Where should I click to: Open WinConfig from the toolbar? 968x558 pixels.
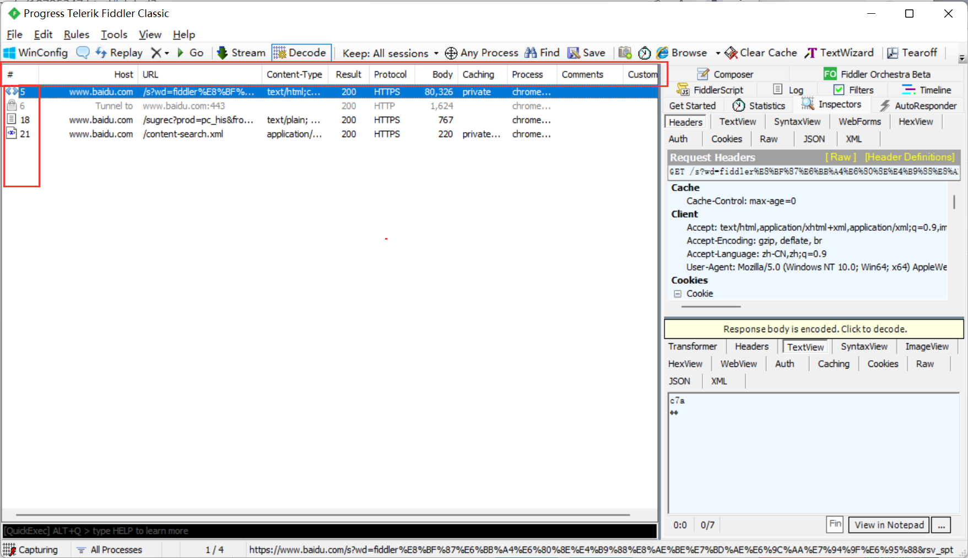point(36,53)
